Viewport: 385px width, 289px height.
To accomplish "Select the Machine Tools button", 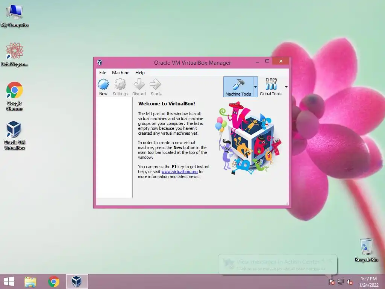I will click(238, 87).
